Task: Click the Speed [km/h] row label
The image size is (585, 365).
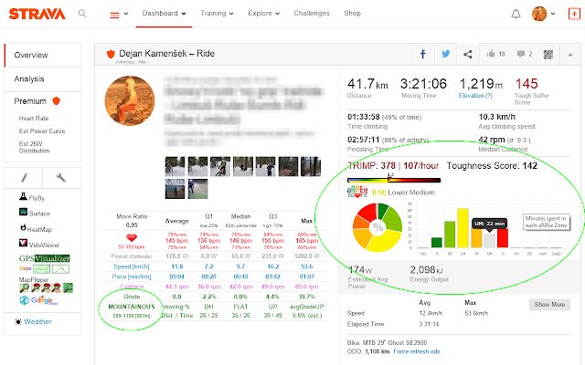Action: click(132, 266)
